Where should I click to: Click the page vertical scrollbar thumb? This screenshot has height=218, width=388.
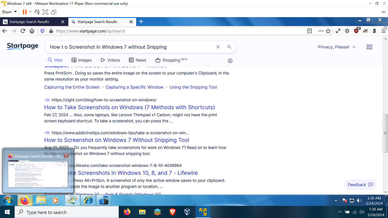(x=385, y=133)
